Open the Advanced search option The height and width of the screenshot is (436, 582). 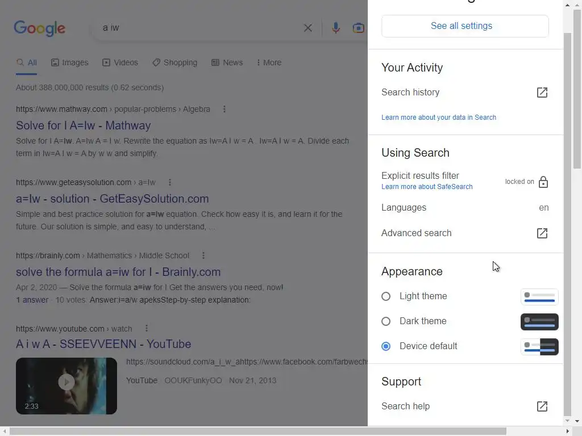pos(465,233)
